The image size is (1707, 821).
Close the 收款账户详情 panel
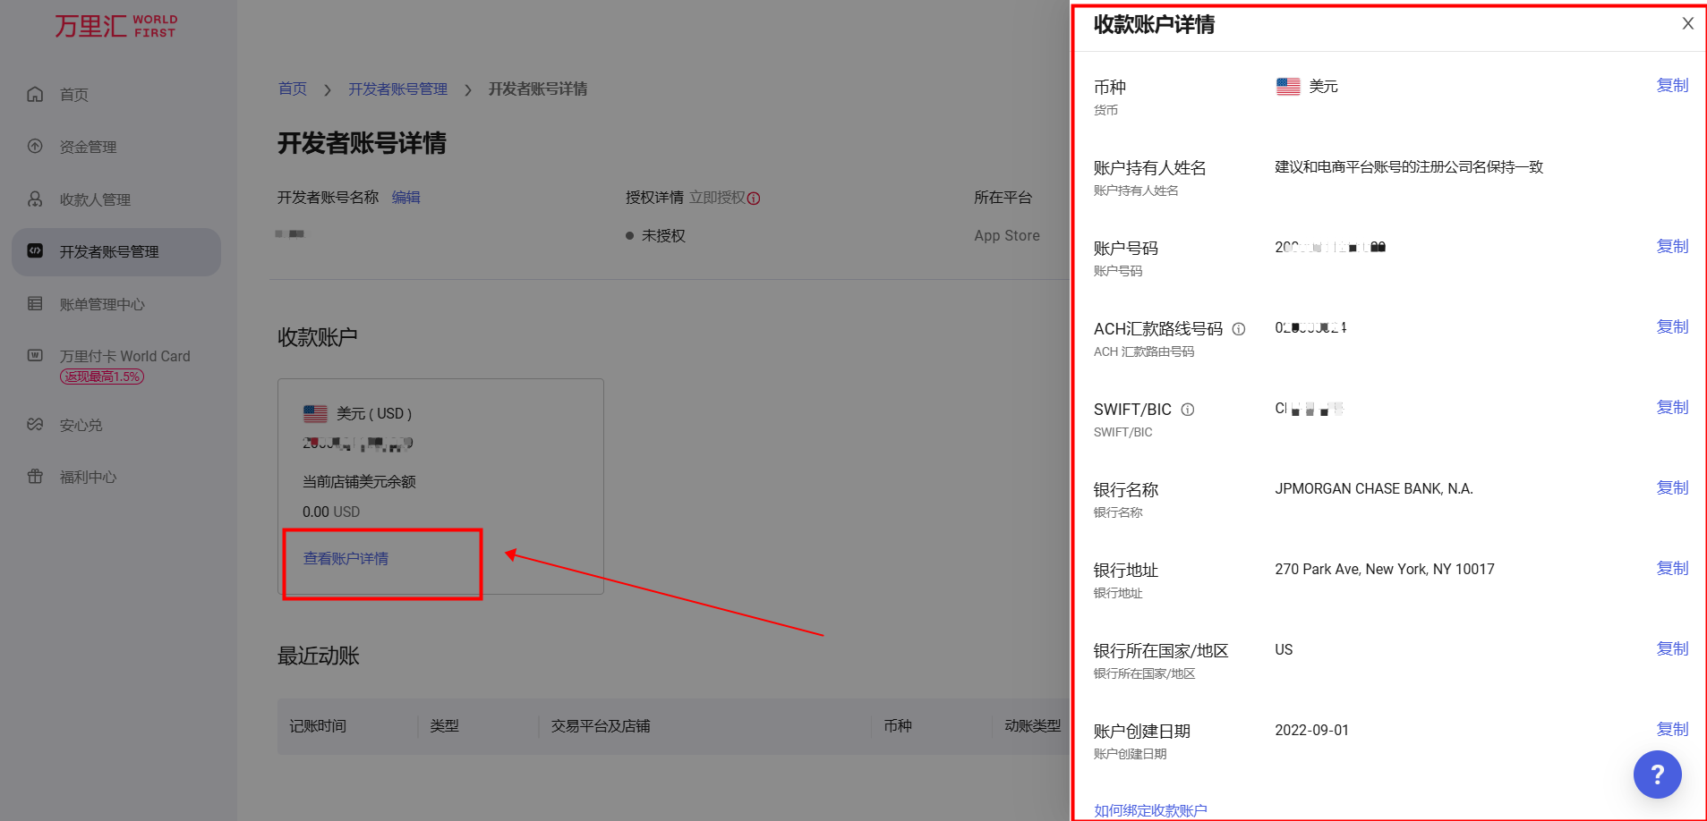(x=1688, y=23)
